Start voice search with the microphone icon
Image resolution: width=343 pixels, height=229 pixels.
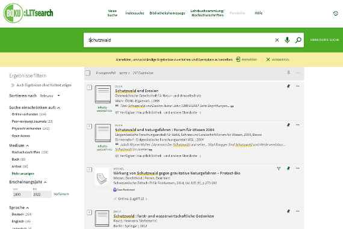(x=287, y=40)
